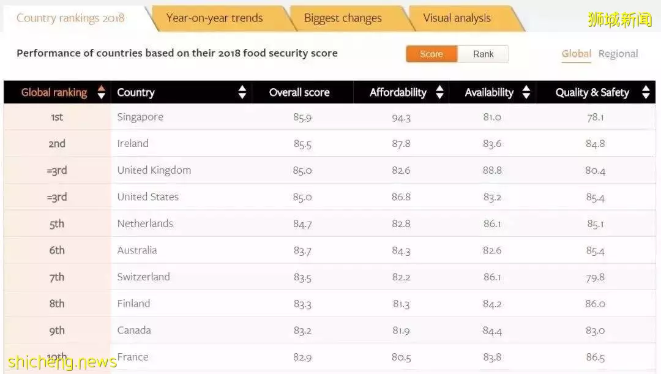Click the Switzerland country entry
The height and width of the screenshot is (374, 661).
[143, 277]
